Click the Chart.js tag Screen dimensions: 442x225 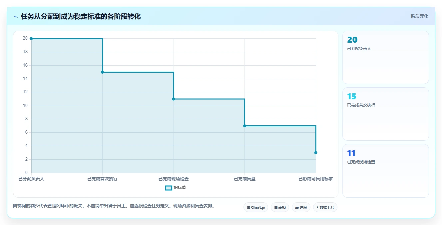[x=256, y=207]
